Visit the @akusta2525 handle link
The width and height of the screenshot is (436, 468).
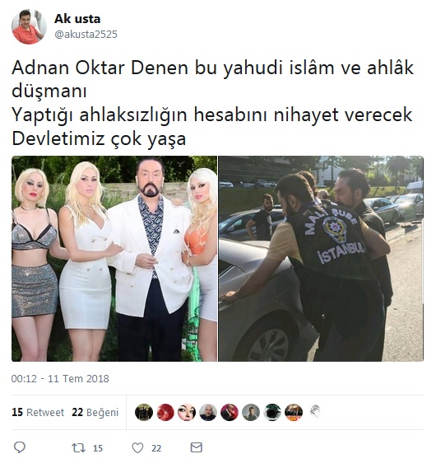tap(86, 35)
